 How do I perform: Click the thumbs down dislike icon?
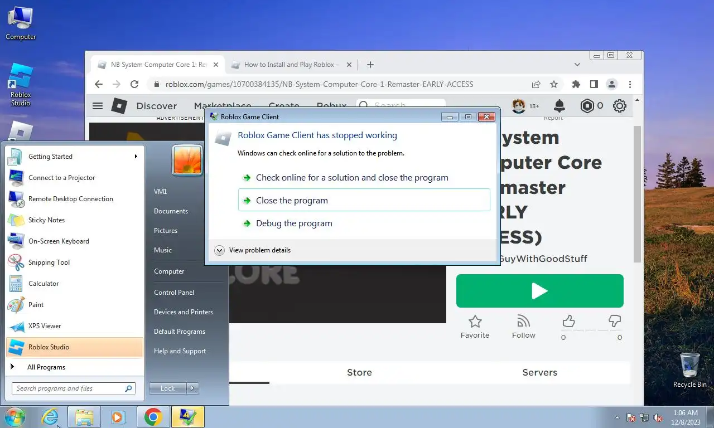[x=615, y=320]
